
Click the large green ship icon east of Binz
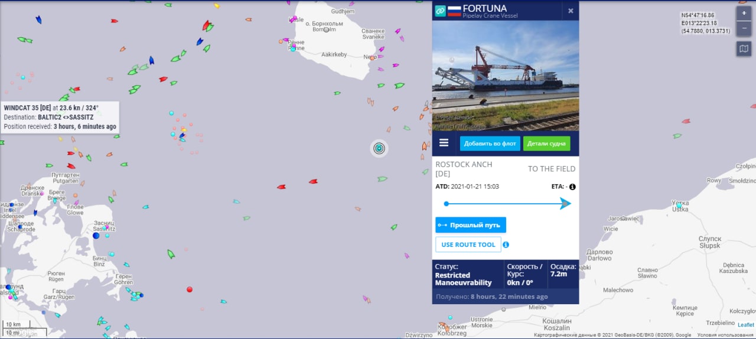pos(171,254)
